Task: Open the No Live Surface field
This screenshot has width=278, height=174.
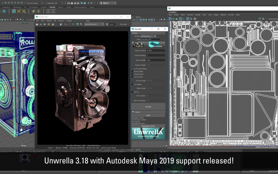Action: pyautogui.click(x=33, y=3)
